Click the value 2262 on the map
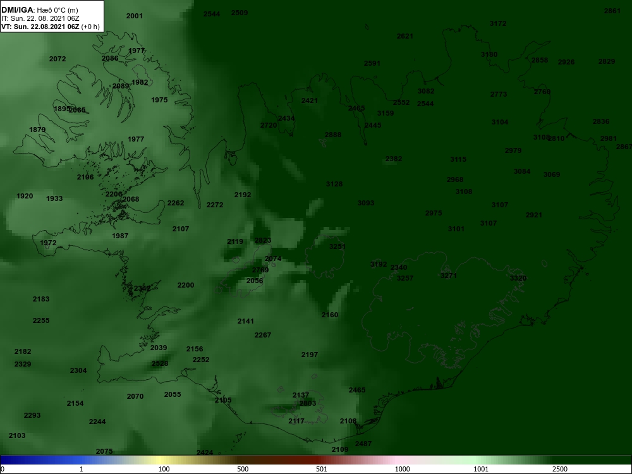632x474 pixels. point(176,203)
